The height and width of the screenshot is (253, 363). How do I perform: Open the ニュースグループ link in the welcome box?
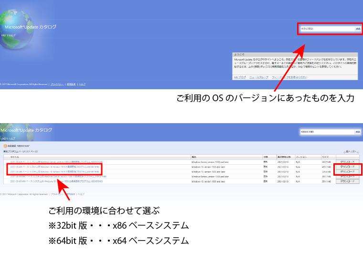click(x=258, y=77)
